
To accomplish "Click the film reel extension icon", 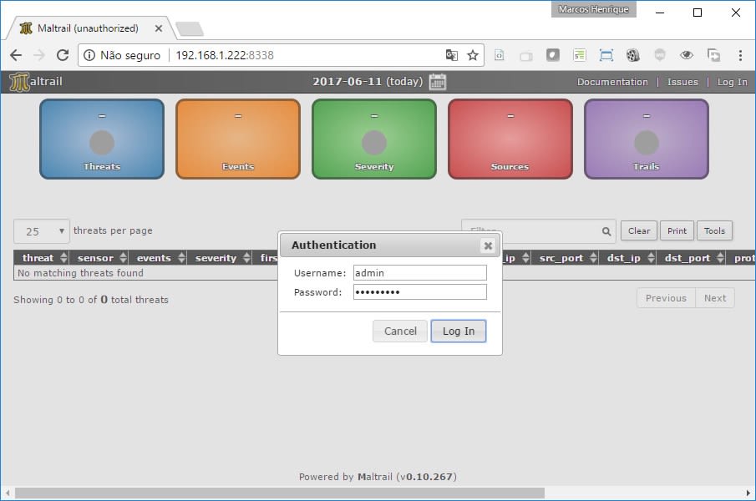I will [632, 55].
